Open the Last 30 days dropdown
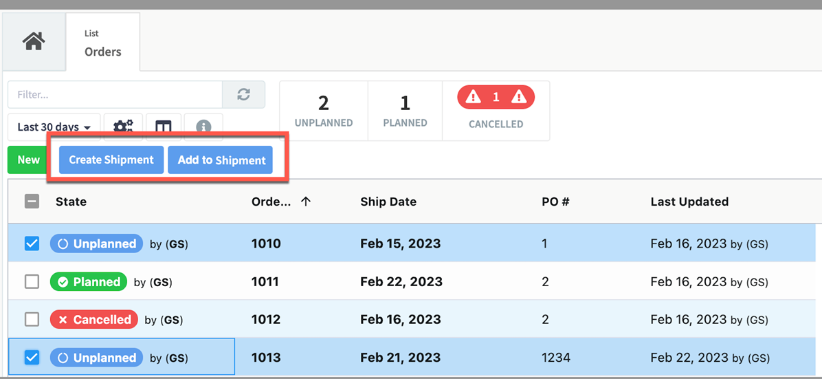 click(x=54, y=127)
